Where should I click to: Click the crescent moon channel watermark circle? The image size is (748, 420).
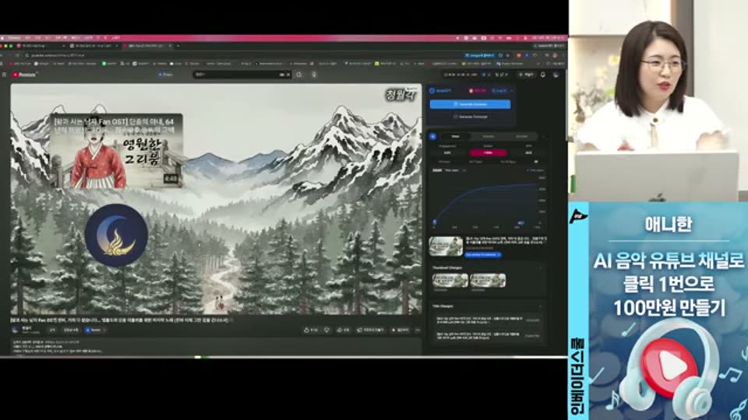pyautogui.click(x=116, y=235)
